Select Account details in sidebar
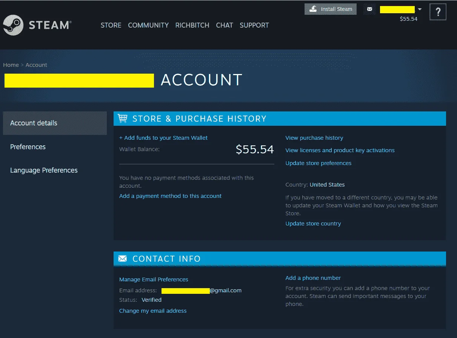This screenshot has width=457, height=338. tap(55, 123)
